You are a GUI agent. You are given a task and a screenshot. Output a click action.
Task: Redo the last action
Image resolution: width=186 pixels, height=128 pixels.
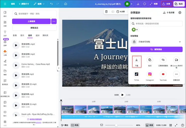pyautogui.click(x=58, y=4)
